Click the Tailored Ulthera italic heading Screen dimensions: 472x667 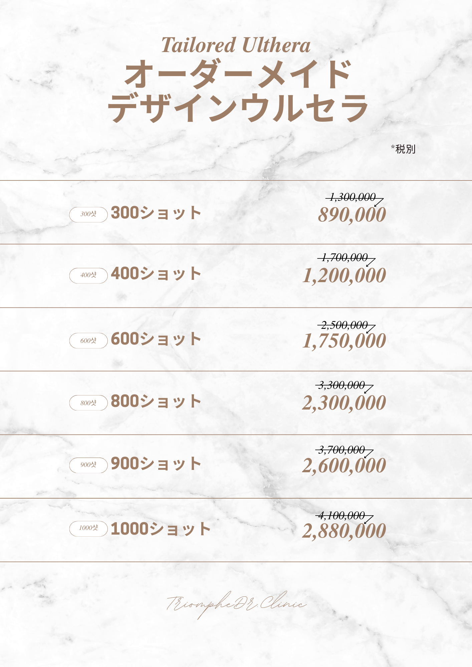pos(236,45)
